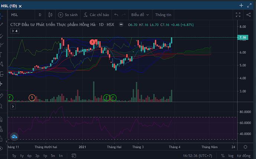Expand the RSI pane legend arrow

click(13, 106)
